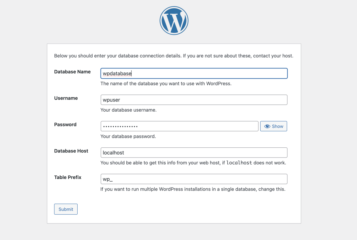357x240 pixels.
Task: Click the monospace localhost word in the hint
Action: tap(239, 163)
